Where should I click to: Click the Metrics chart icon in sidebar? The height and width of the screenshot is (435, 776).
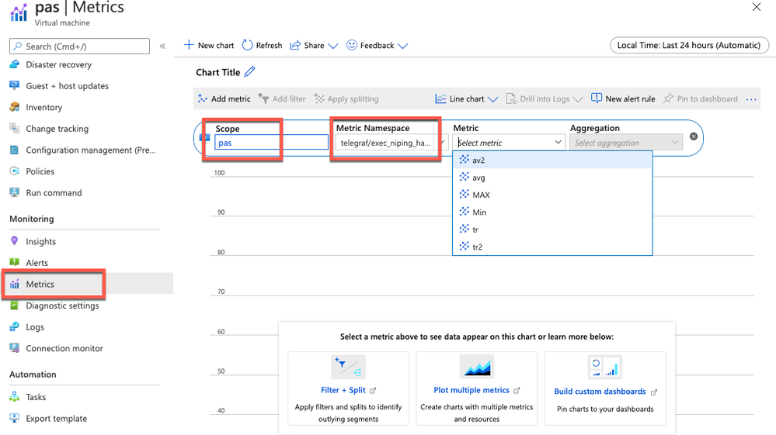pyautogui.click(x=15, y=284)
